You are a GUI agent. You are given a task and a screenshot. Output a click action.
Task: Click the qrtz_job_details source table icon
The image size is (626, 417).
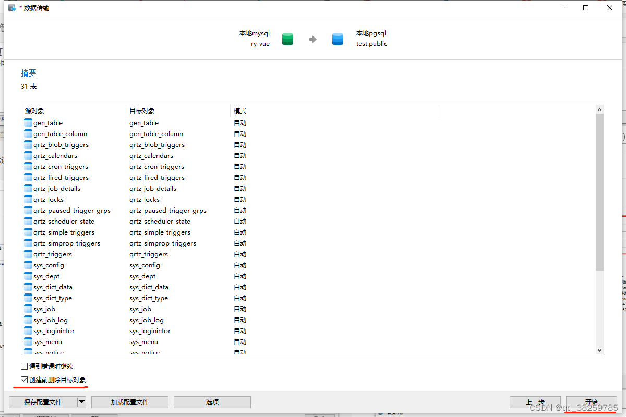point(28,189)
